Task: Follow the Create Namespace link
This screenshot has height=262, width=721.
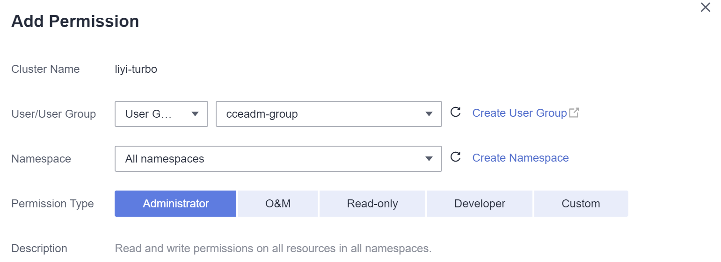Action: [x=520, y=158]
